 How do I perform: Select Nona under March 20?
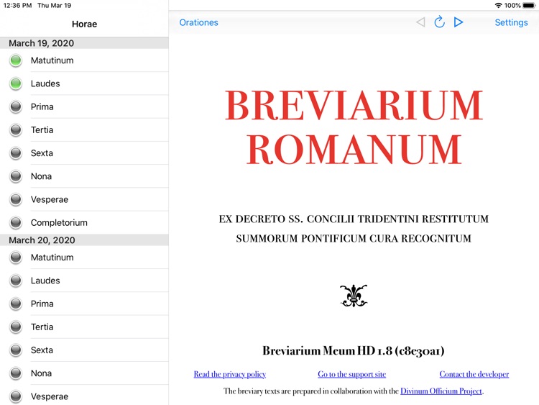(84, 373)
